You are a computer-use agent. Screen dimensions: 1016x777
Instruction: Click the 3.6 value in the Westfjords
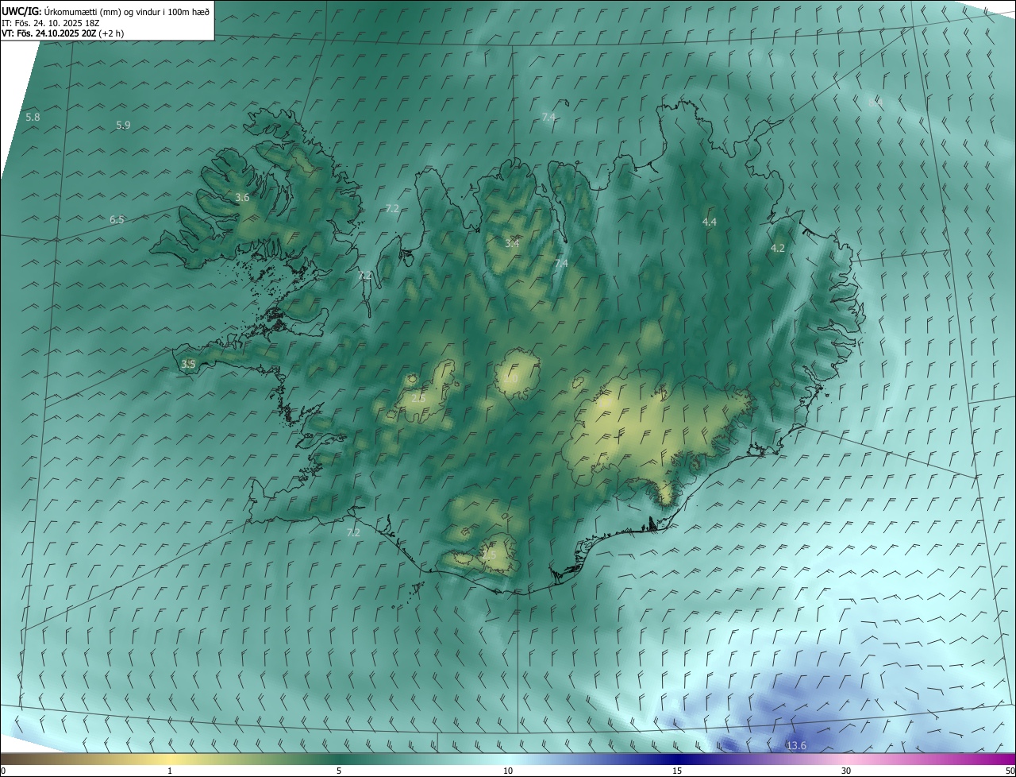tap(243, 198)
